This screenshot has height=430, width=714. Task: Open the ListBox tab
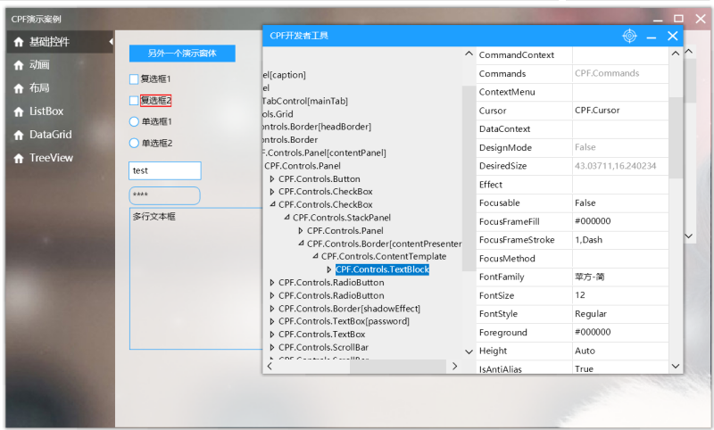pyautogui.click(x=60, y=112)
